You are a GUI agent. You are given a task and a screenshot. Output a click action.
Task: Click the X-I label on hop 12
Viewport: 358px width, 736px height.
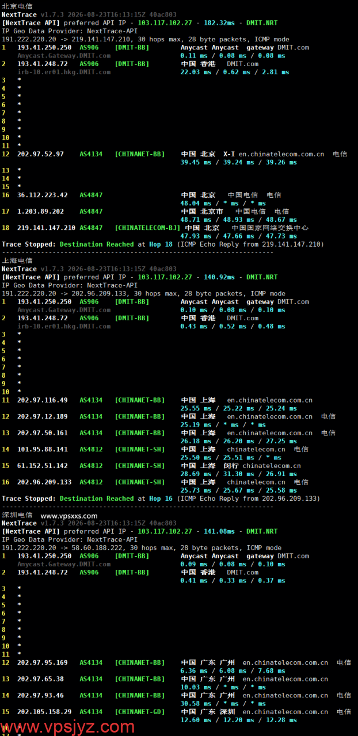[229, 154]
